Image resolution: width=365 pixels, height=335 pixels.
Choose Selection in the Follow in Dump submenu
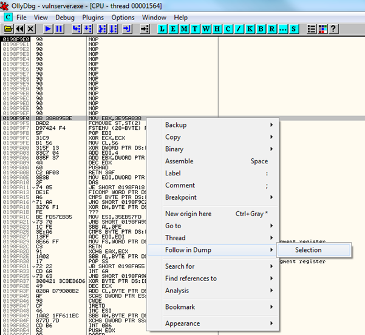coord(309,249)
